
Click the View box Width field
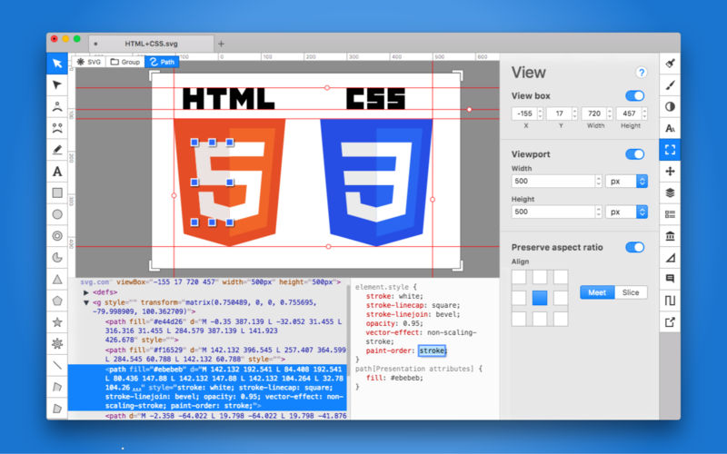[594, 113]
